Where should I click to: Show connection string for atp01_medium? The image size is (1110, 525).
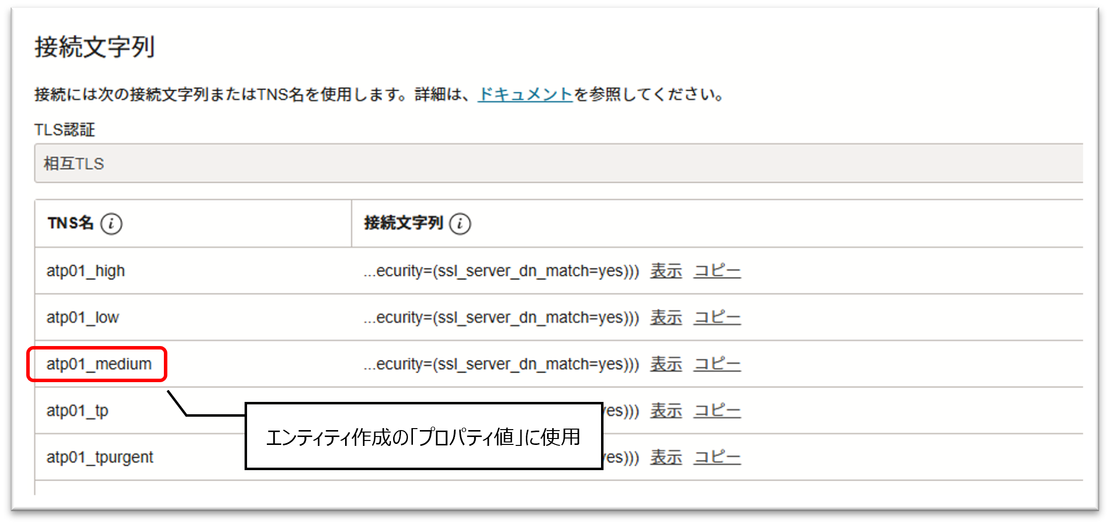pyautogui.click(x=666, y=364)
